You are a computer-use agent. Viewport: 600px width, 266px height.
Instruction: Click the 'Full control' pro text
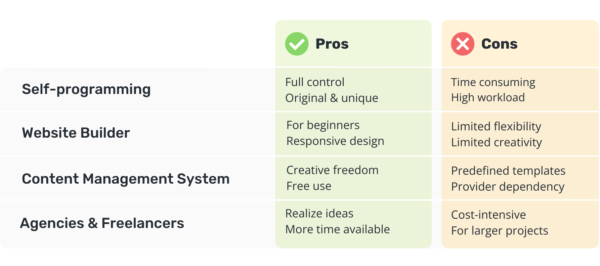click(x=315, y=82)
